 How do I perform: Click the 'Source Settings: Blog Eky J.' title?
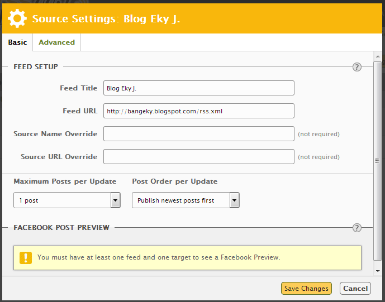coord(106,19)
